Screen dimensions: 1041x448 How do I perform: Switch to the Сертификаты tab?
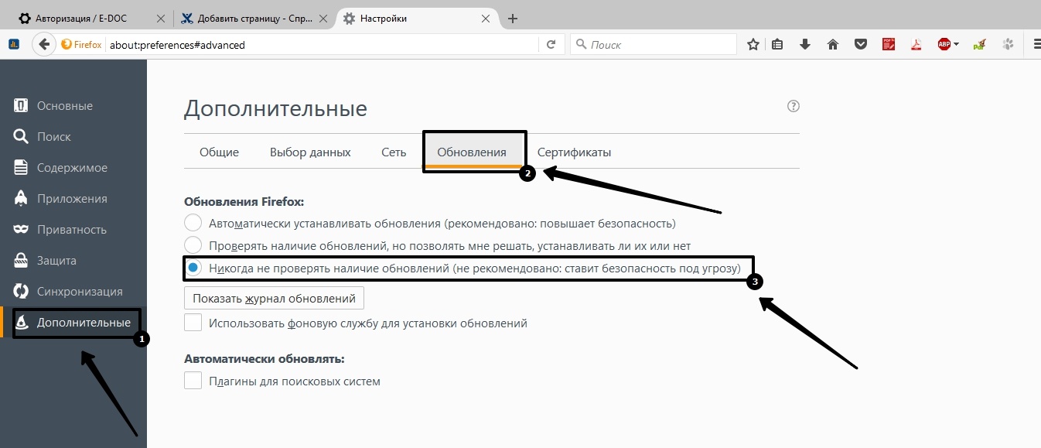574,152
